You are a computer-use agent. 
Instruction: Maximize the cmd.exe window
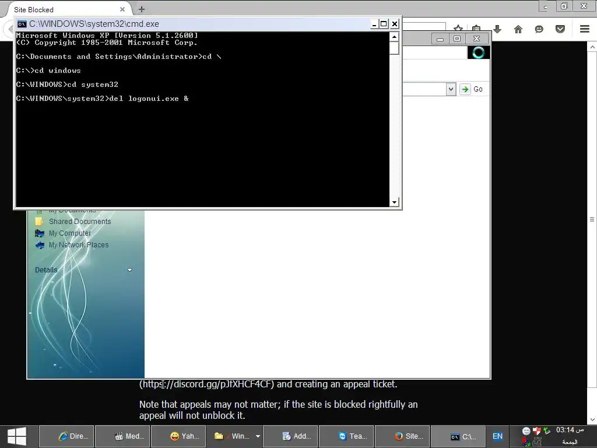click(384, 24)
